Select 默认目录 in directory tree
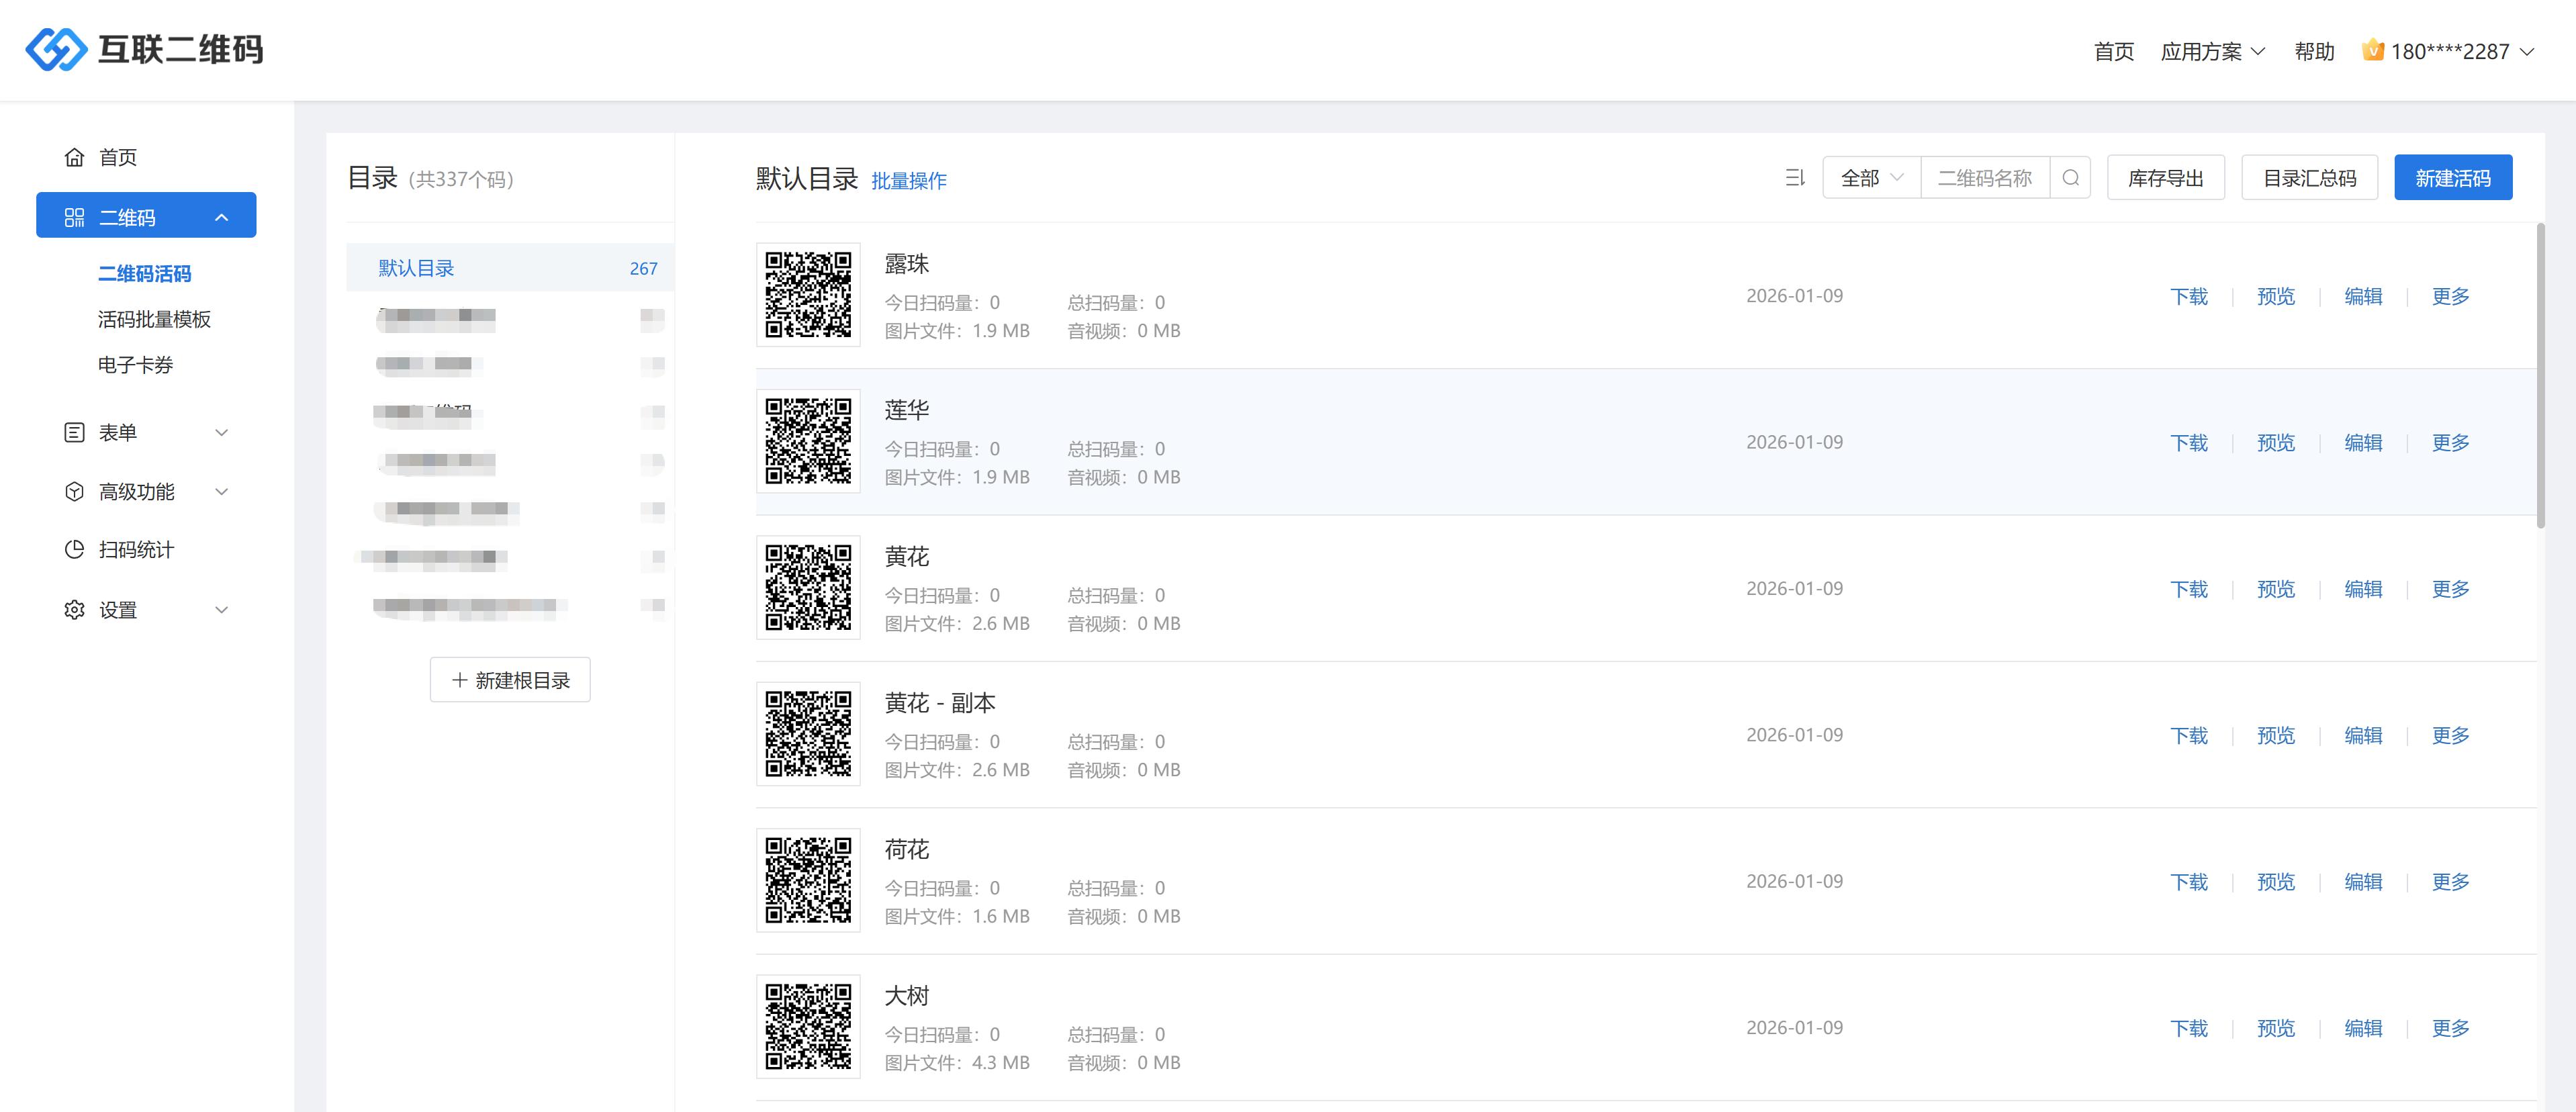Screen dimensions: 2576x1112 tap(416, 268)
